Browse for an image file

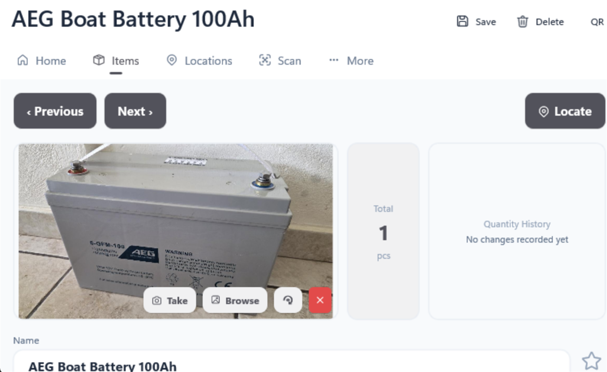coord(235,300)
